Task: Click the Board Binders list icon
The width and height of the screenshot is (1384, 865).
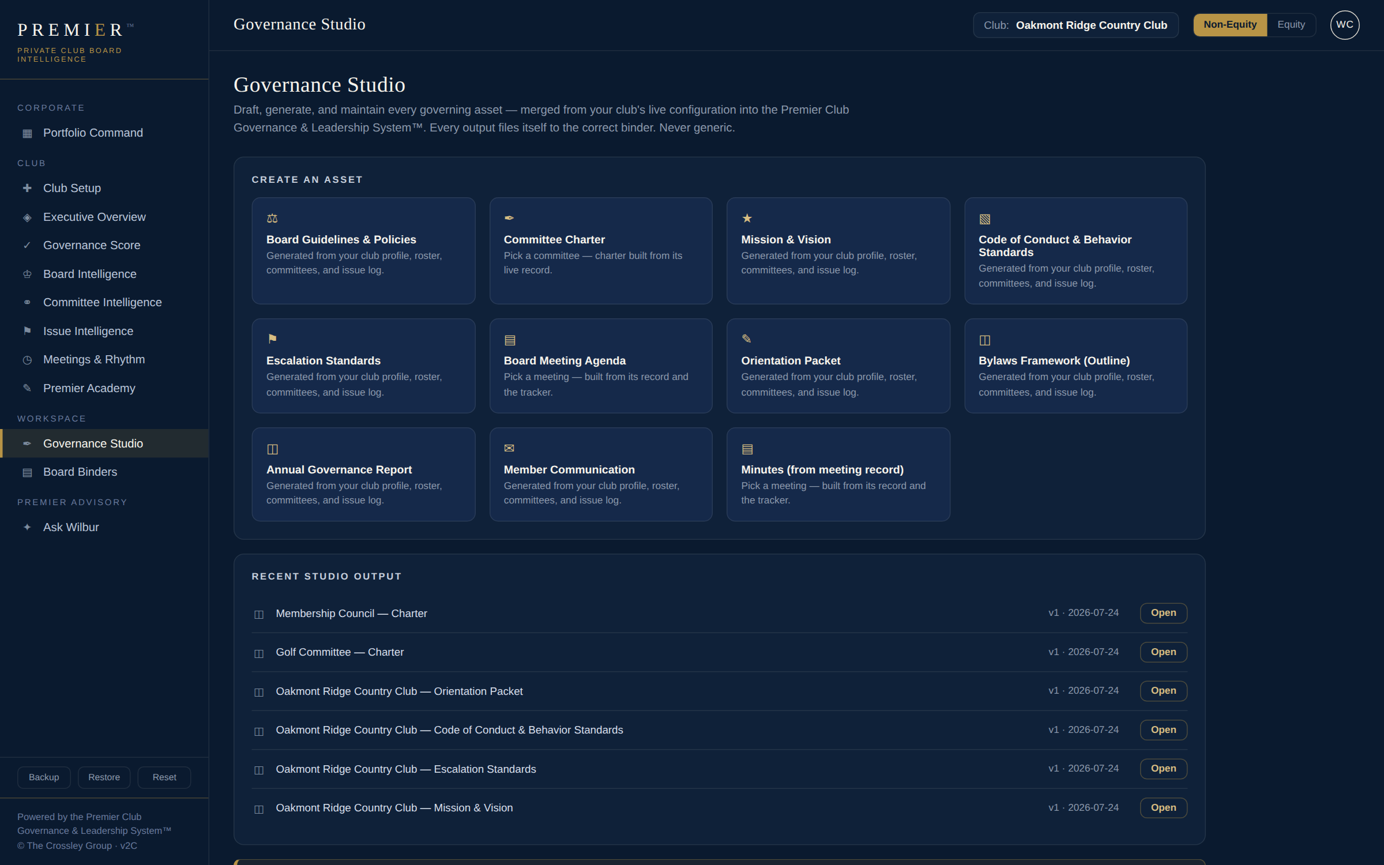Action: 27,472
